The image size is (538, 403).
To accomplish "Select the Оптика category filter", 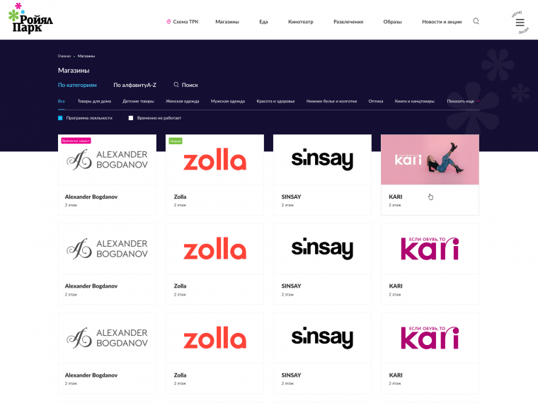I will [376, 101].
